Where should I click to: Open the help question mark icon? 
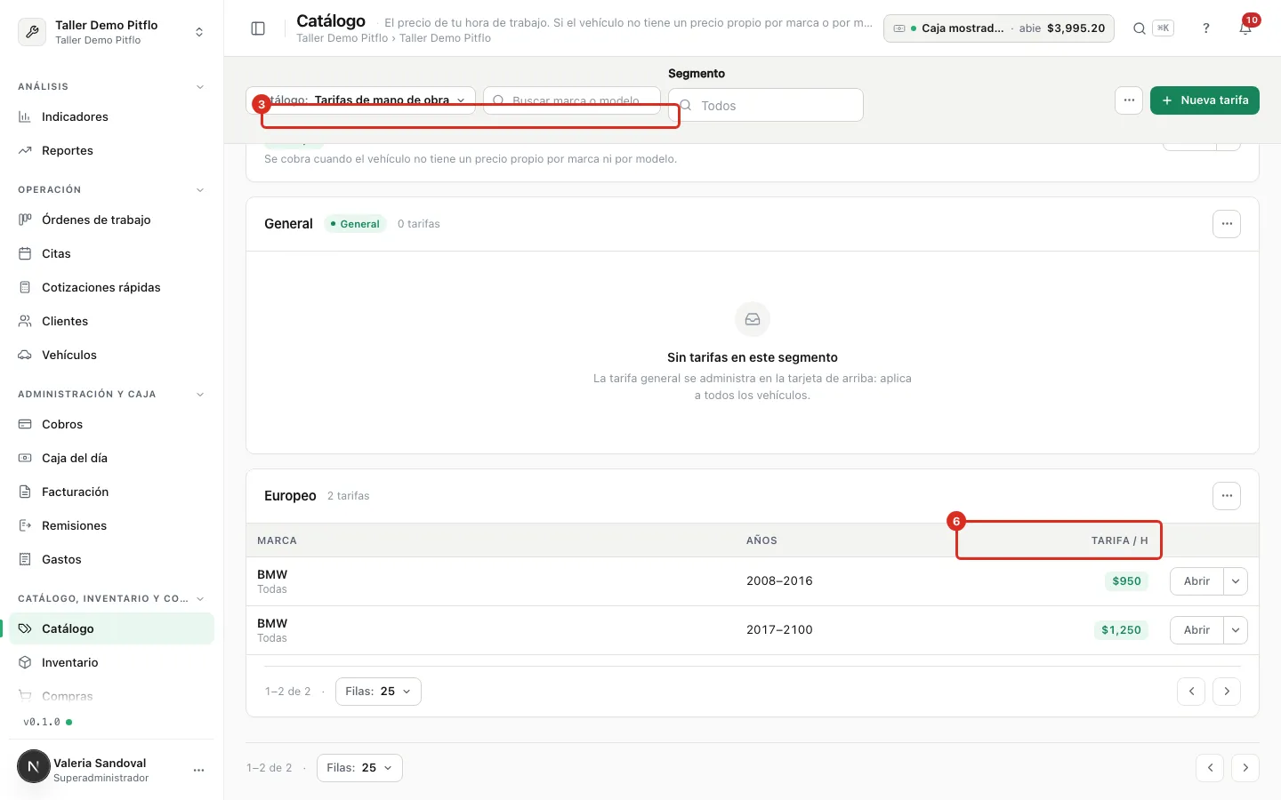point(1206,28)
